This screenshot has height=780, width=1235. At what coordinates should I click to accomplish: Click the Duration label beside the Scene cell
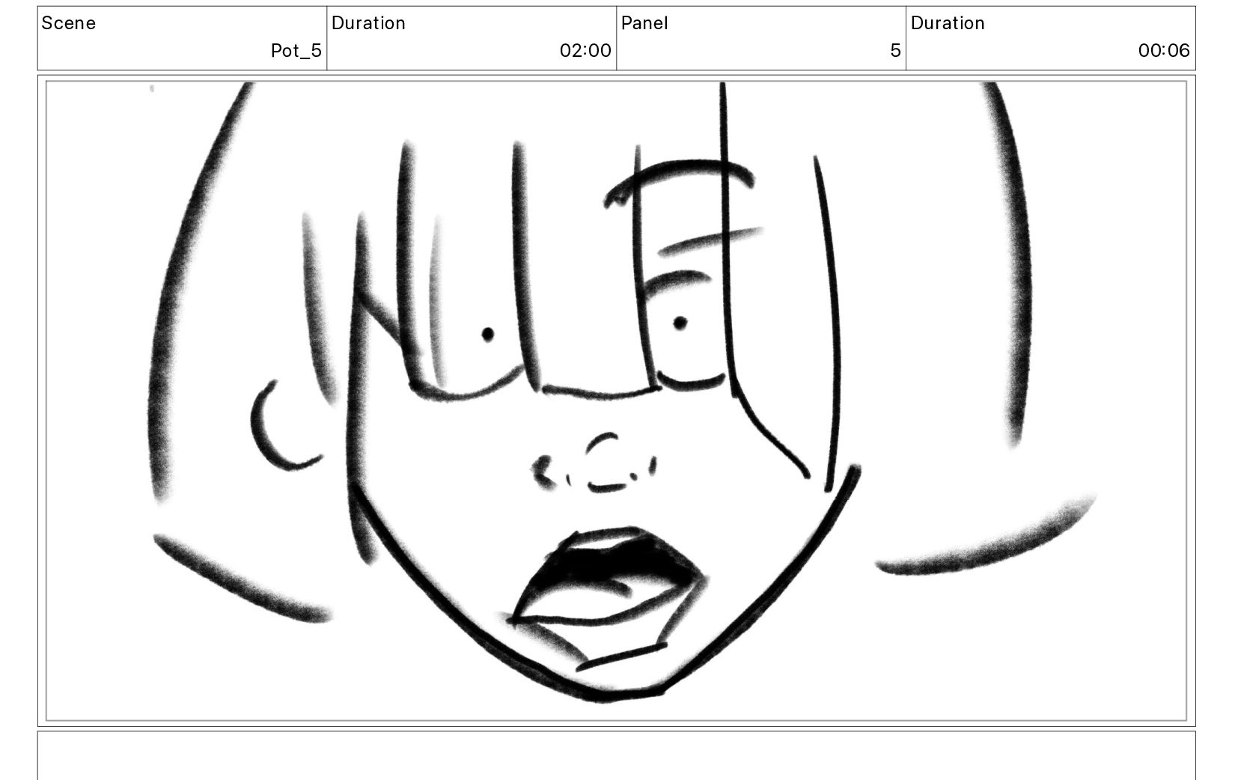[368, 23]
